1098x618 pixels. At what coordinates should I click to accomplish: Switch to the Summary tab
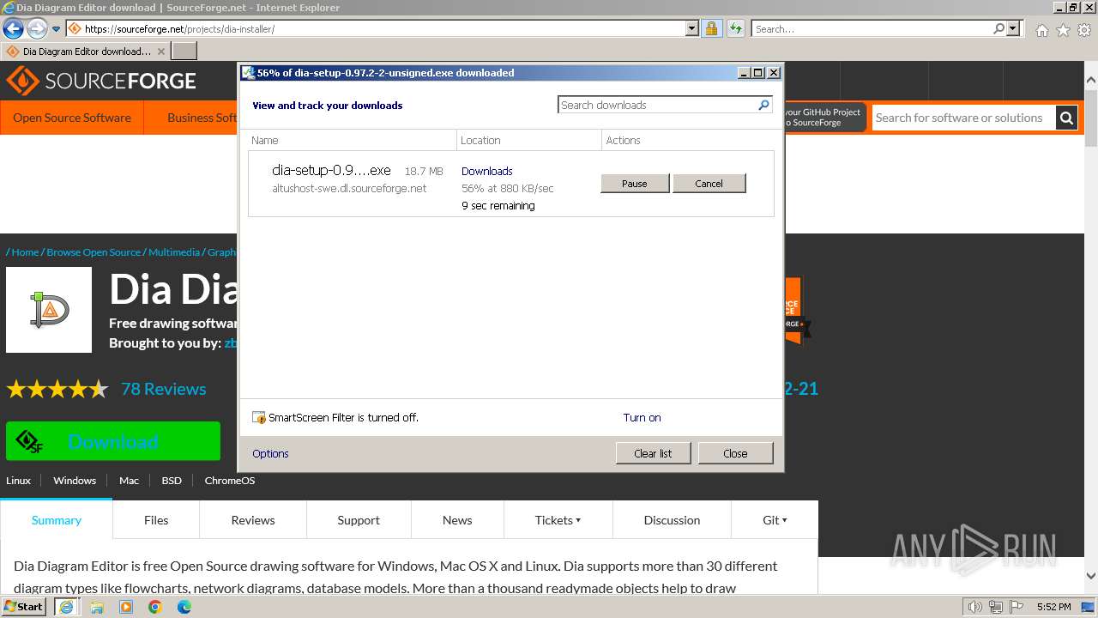tap(57, 520)
